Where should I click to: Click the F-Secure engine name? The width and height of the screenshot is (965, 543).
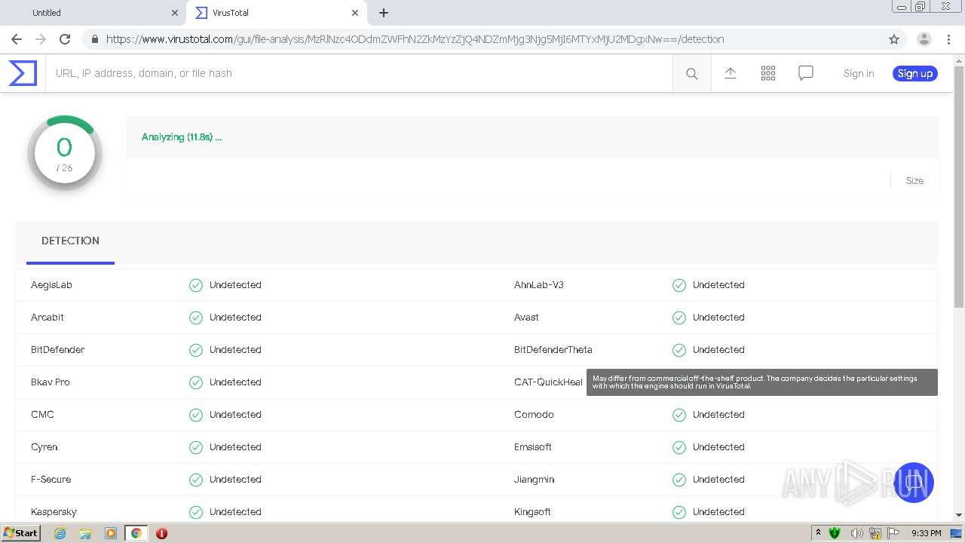[51, 480]
